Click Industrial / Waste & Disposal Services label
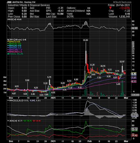Image resolution: width=140 pixels, height=143 pixels. (29, 5)
